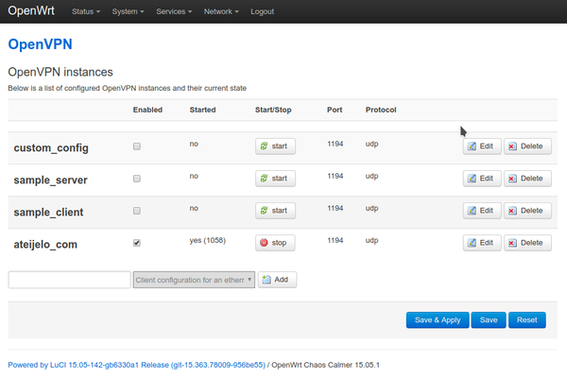
Task: Open the Services menu
Action: click(x=174, y=11)
